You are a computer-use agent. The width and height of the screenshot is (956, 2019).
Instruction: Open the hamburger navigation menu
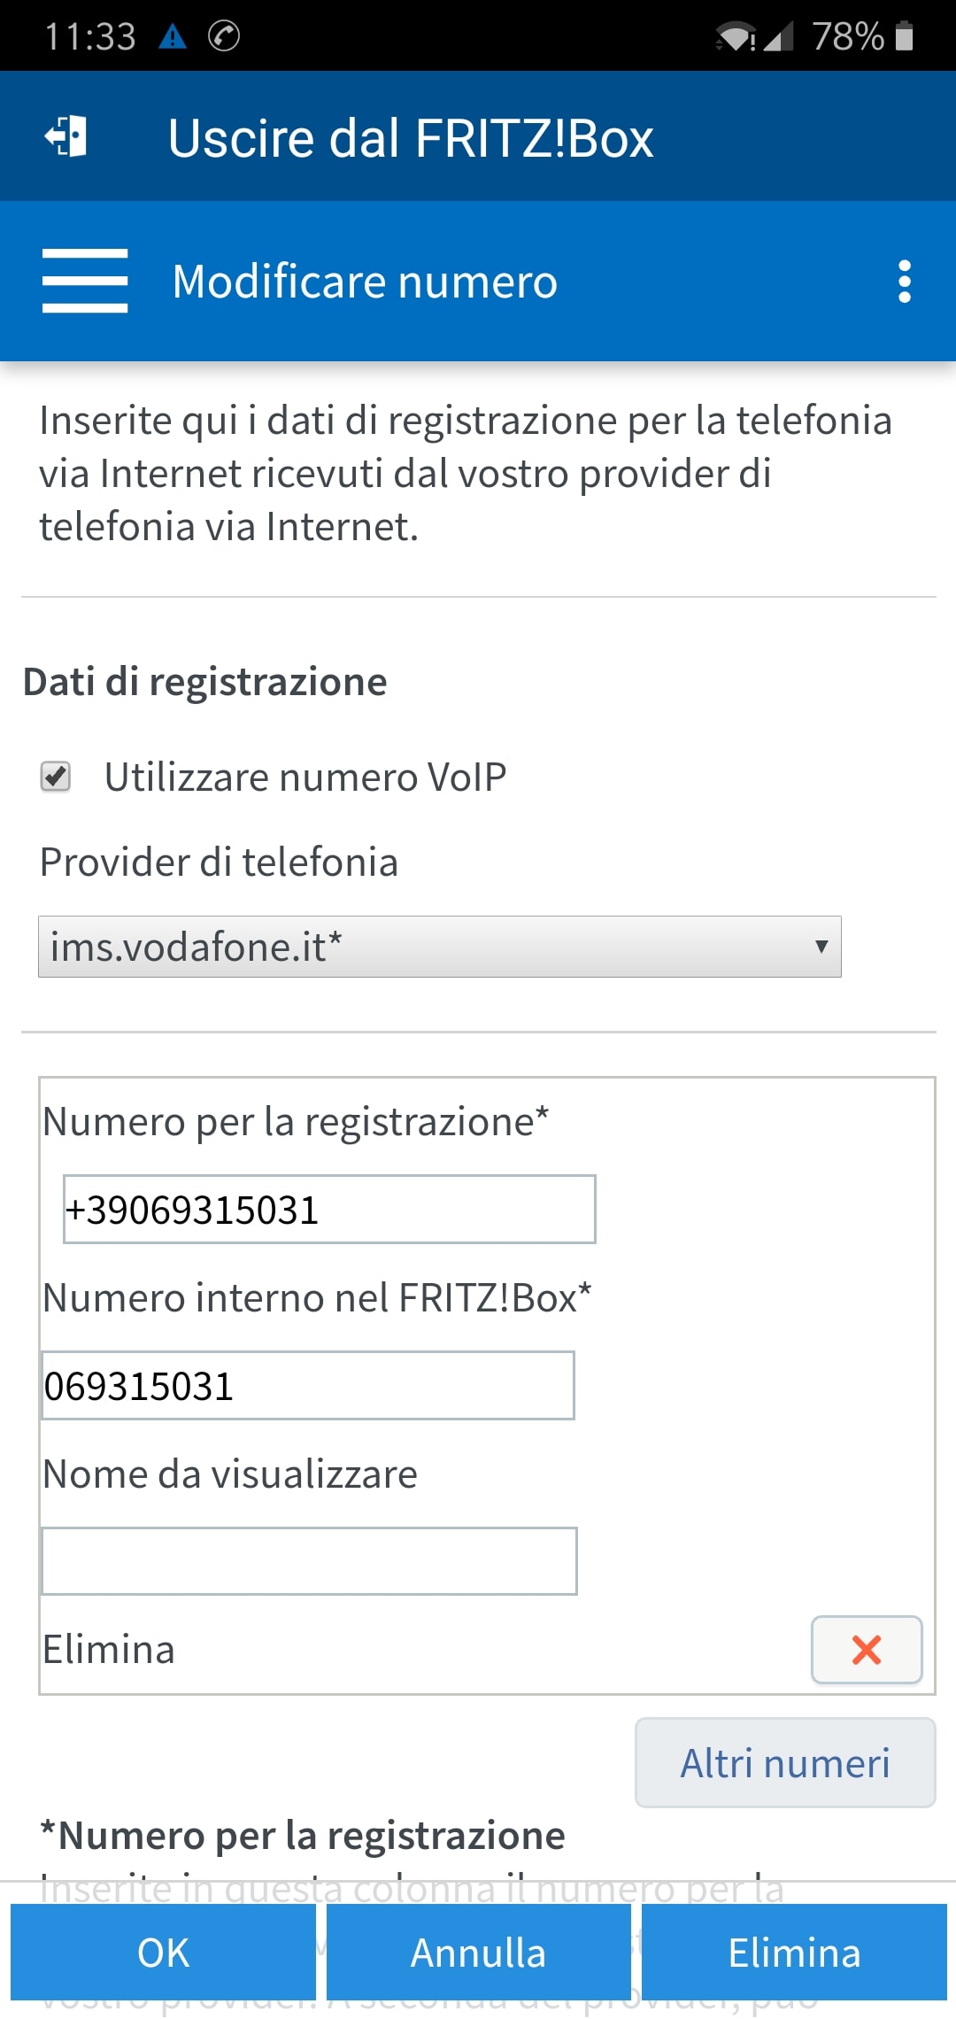point(85,281)
